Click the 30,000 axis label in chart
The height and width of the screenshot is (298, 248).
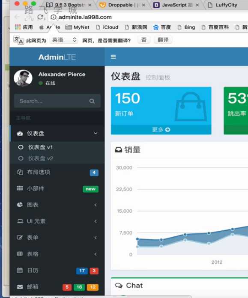pyautogui.click(x=124, y=168)
